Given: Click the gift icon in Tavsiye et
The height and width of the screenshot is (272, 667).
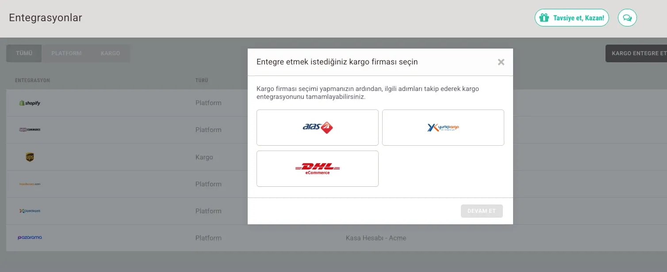Looking at the screenshot, I should pos(544,18).
